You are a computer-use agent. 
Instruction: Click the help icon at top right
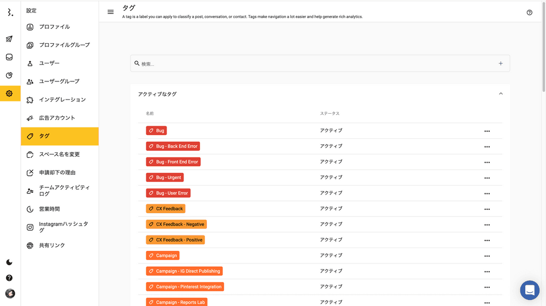(x=529, y=13)
